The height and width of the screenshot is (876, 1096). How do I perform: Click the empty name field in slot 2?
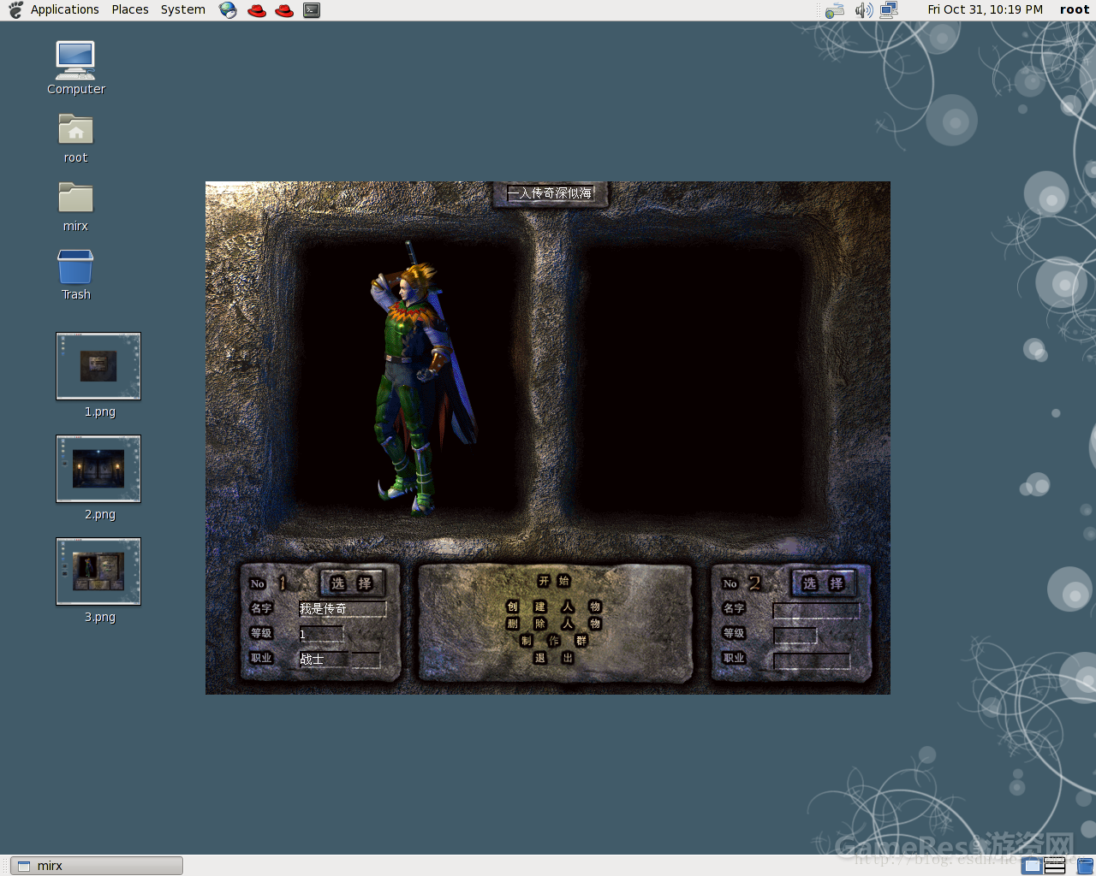(816, 611)
